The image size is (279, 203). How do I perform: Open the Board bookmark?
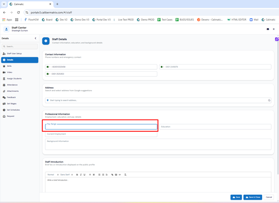47,19
